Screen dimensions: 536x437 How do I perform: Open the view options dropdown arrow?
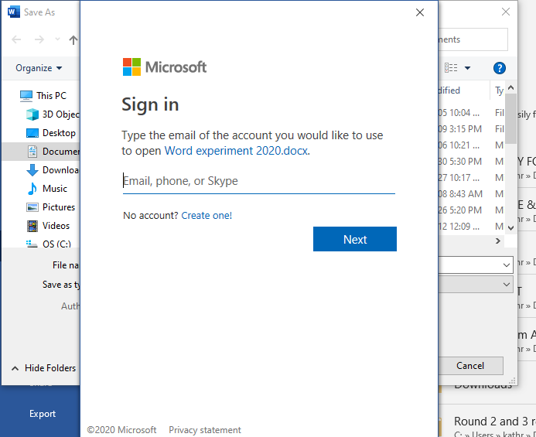[467, 68]
